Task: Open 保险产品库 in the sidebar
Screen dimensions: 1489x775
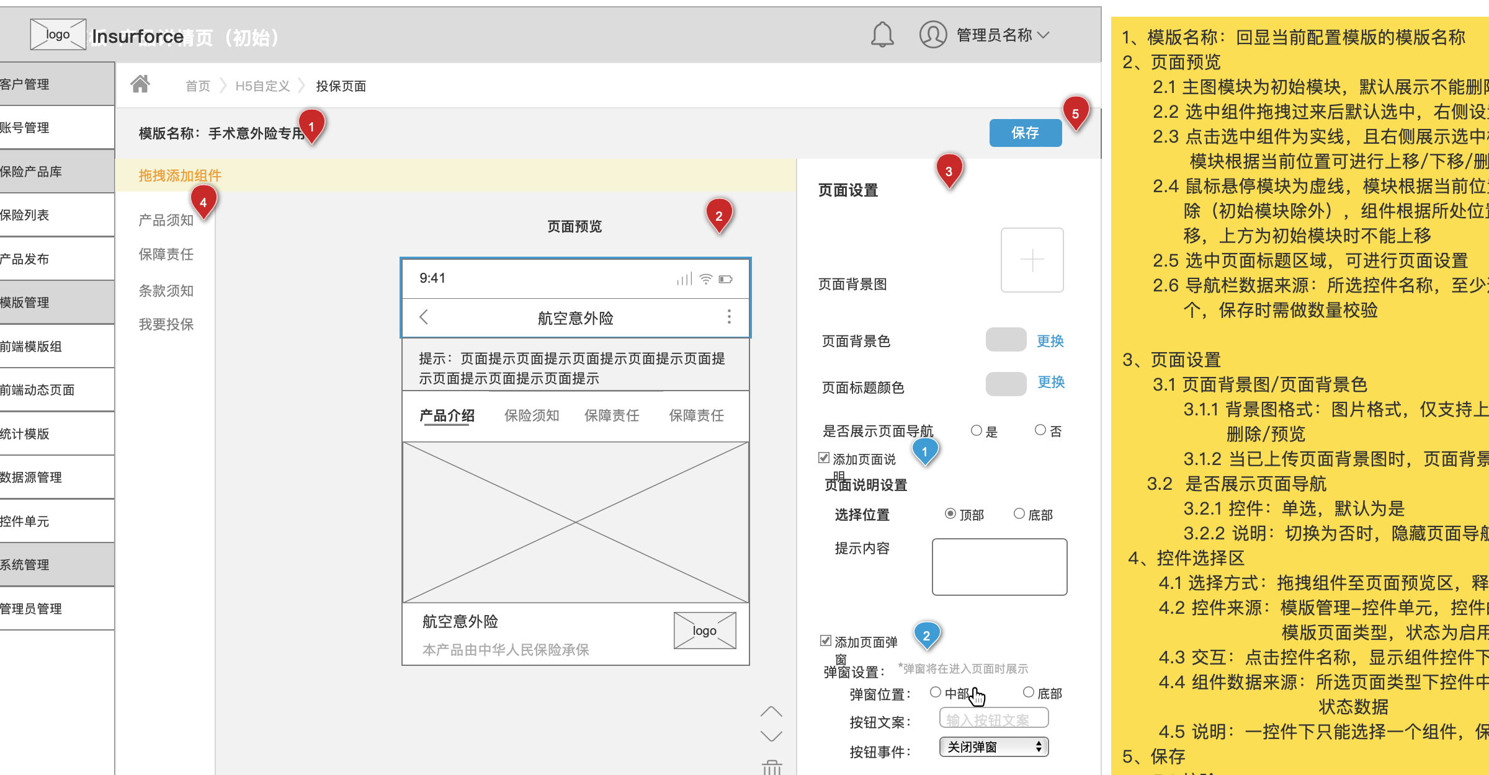Action: point(57,171)
